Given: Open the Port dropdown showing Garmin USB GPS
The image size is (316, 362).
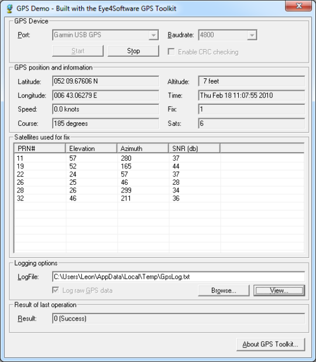Looking at the screenshot, I should point(105,35).
